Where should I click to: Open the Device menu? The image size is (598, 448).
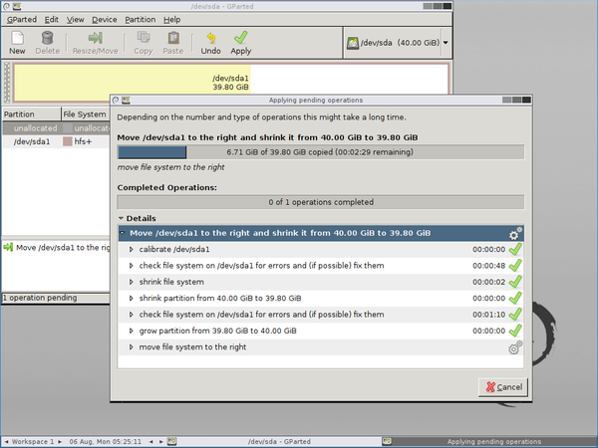(104, 20)
